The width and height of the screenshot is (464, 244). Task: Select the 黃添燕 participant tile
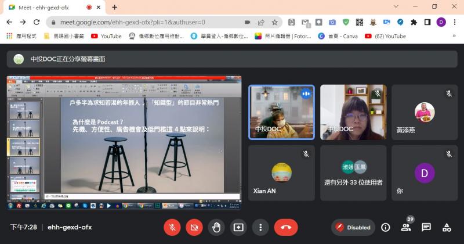coord(425,112)
